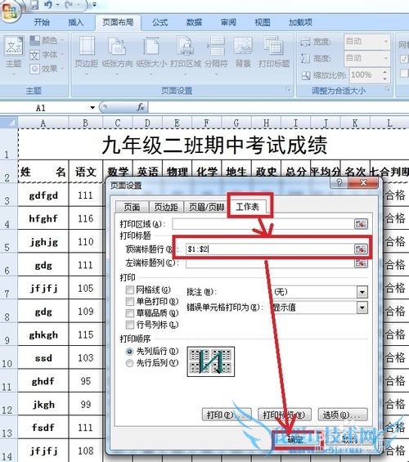409x462 pixels.
Task: Click Background (背景) icon
Action: pos(243,52)
